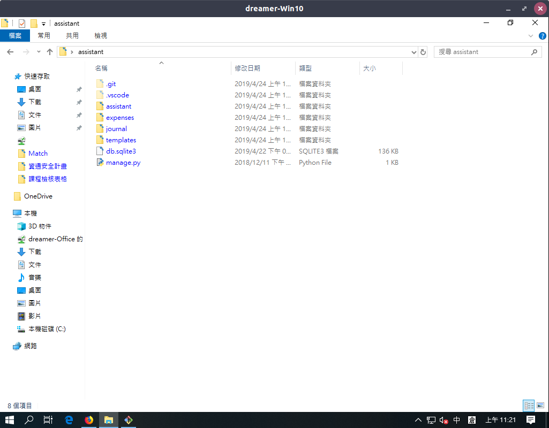Viewport: 549px width, 428px height.
Task: Sort by 修改日期 column header
Action: pos(247,68)
